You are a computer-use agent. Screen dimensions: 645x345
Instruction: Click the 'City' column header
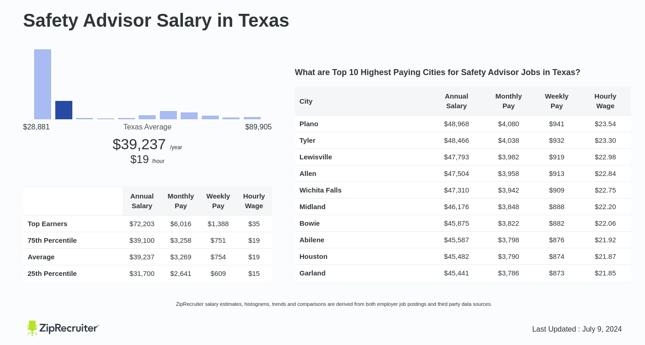[306, 101]
